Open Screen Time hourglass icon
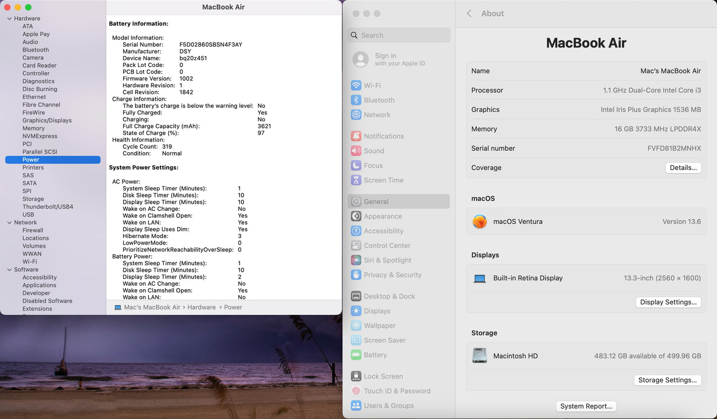717x419 pixels. (x=356, y=180)
